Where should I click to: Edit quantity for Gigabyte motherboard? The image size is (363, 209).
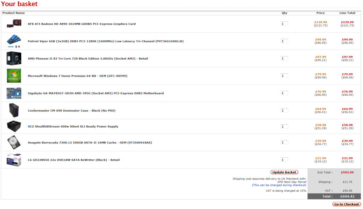(284, 93)
